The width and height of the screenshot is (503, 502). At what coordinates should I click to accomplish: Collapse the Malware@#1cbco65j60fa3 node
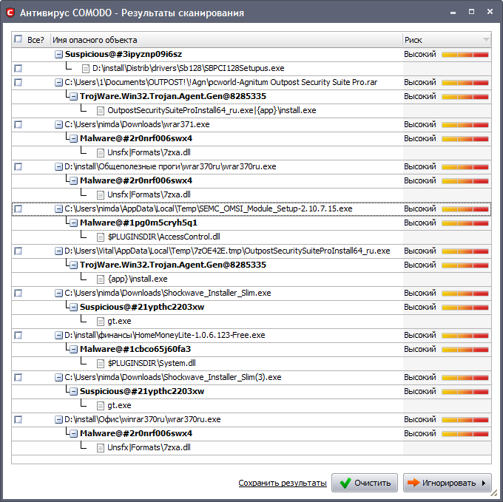tap(73, 349)
